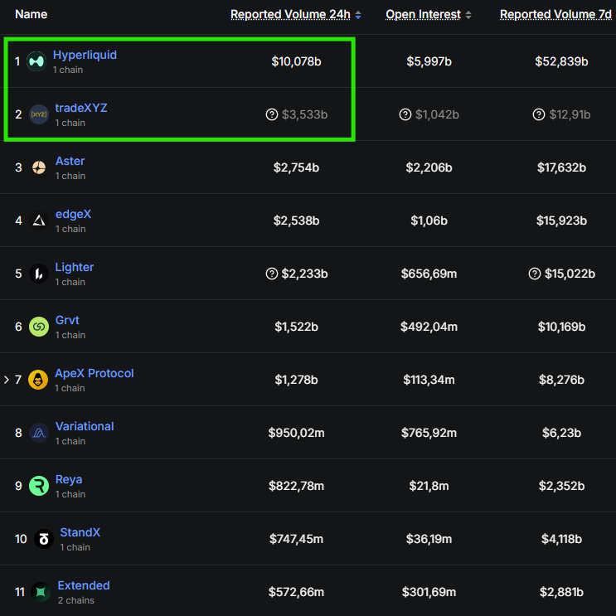The width and height of the screenshot is (616, 616).
Task: Click question mark beside tradeXYZ $1,042b open interest
Action: pos(405,114)
